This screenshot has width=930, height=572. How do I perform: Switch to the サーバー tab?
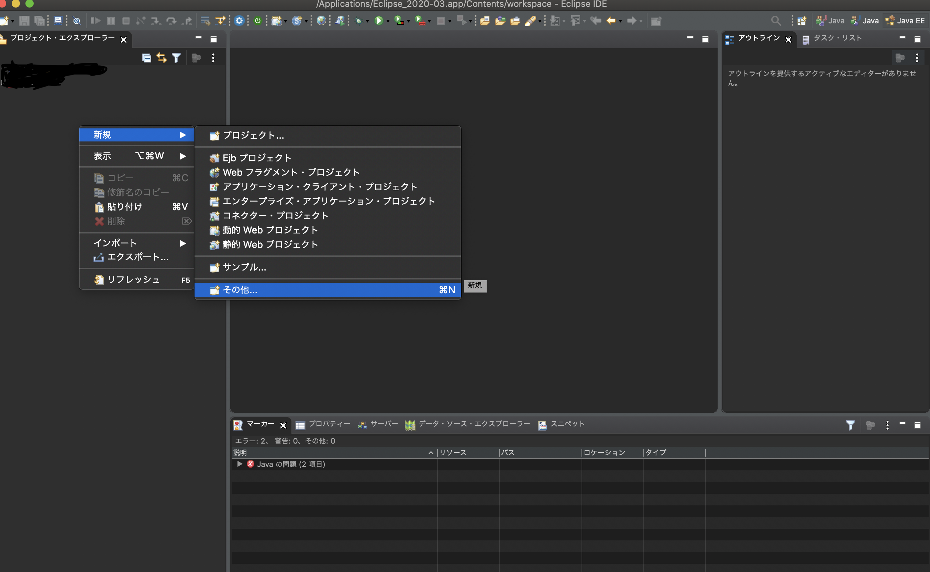tap(377, 424)
